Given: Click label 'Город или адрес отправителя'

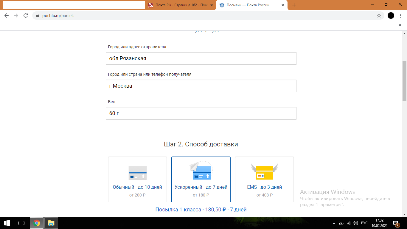Looking at the screenshot, I should click(137, 47).
